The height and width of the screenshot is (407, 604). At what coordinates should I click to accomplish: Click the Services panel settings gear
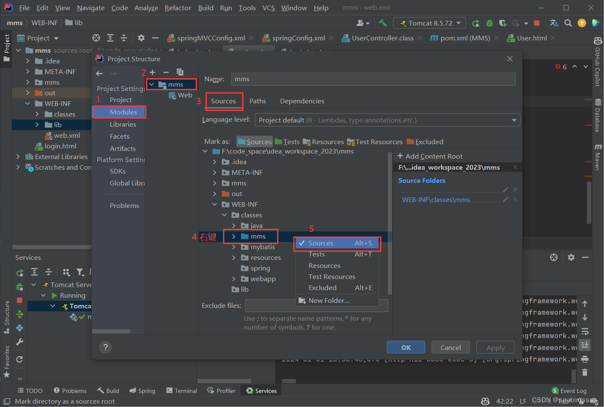571,257
